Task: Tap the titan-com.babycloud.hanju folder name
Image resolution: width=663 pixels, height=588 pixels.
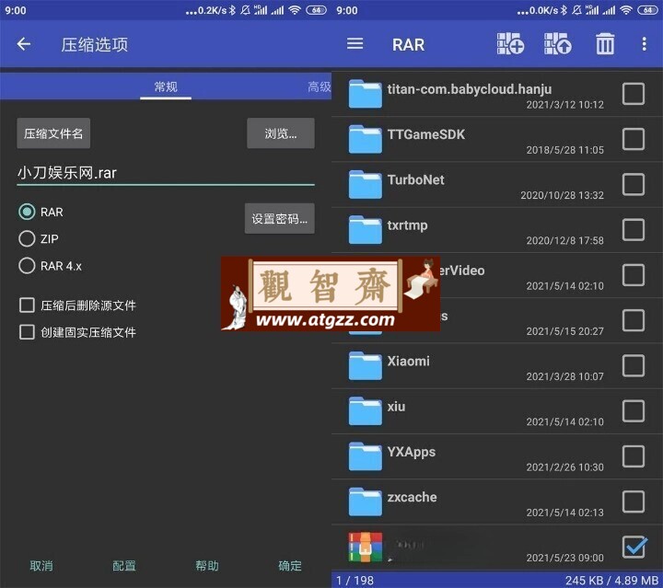Action: 470,89
